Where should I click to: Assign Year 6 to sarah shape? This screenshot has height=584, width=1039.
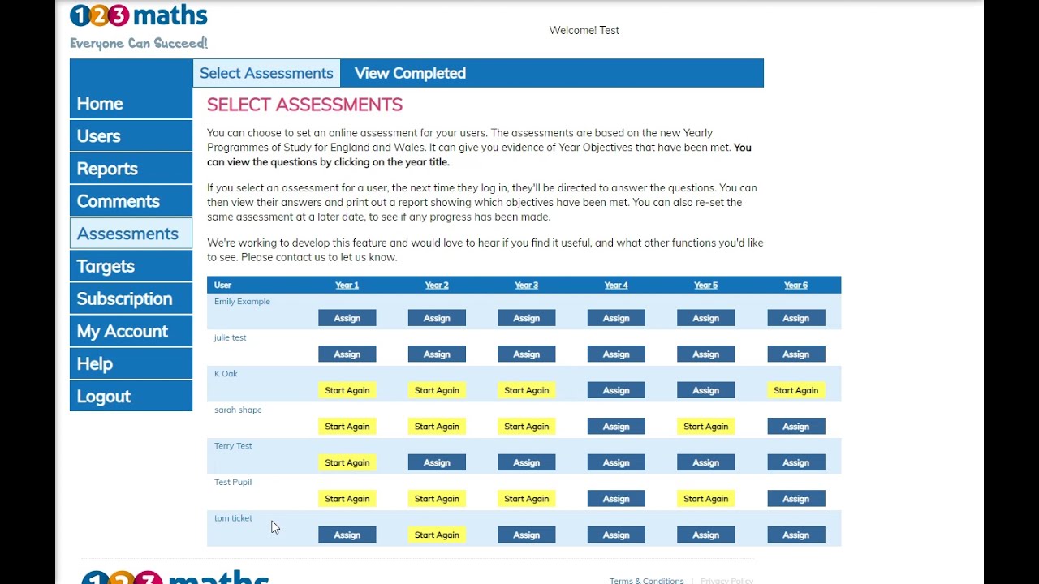pos(795,427)
